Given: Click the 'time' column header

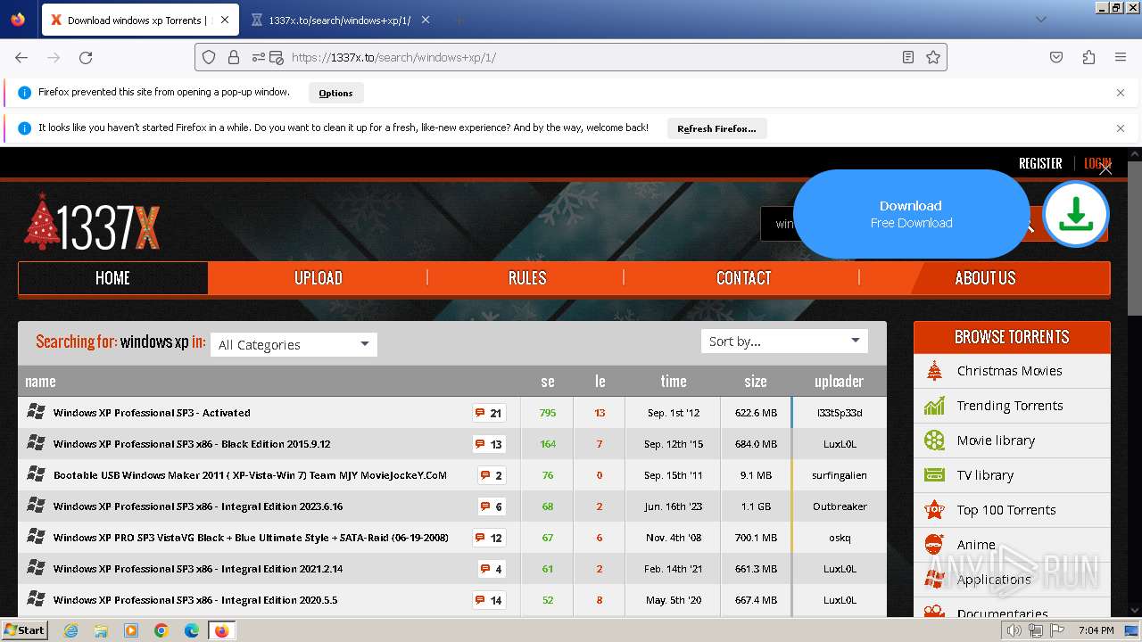Looking at the screenshot, I should tap(674, 382).
